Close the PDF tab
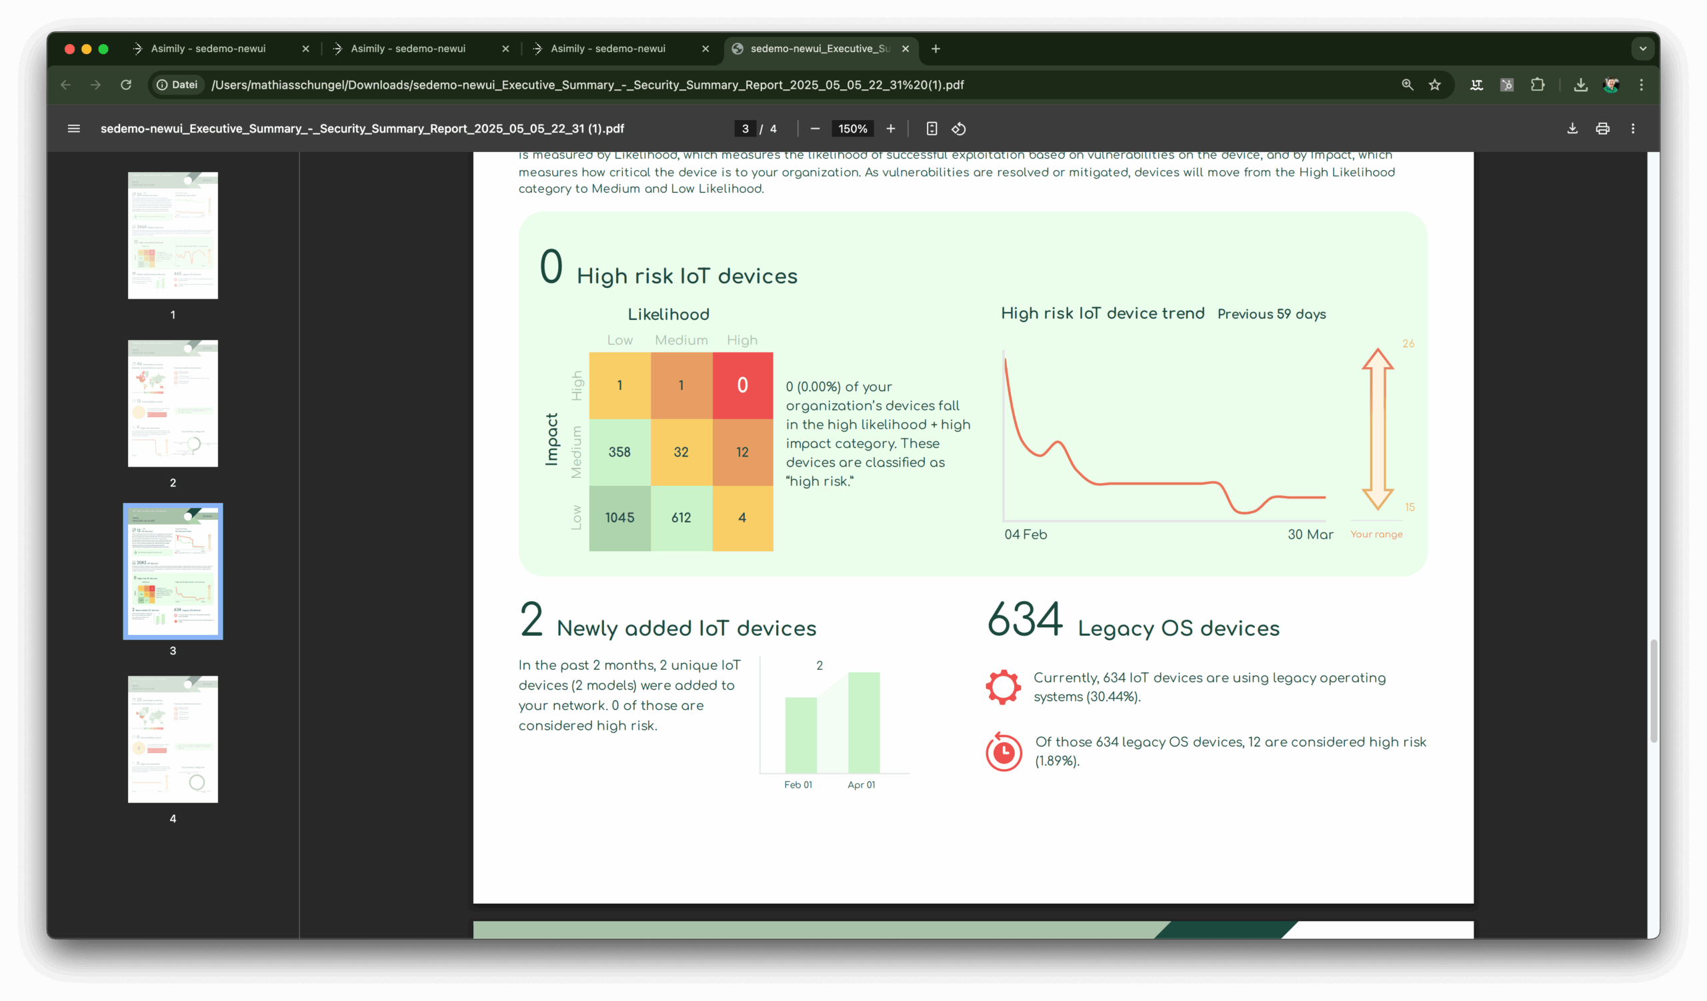Image resolution: width=1707 pixels, height=1001 pixels. coord(905,49)
